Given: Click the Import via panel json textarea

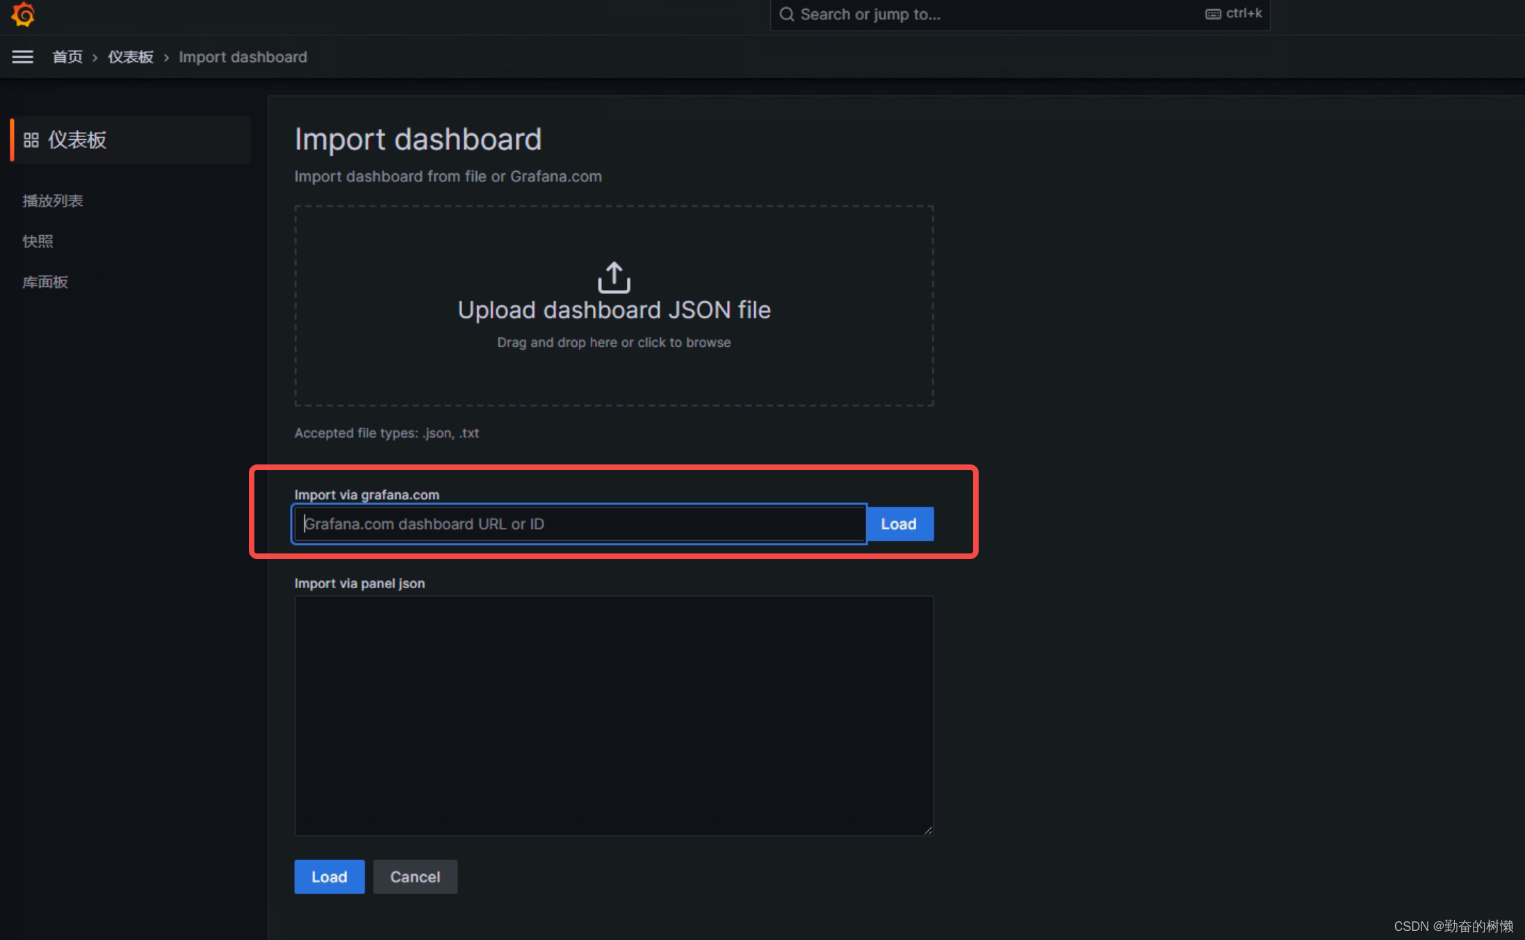Looking at the screenshot, I should pyautogui.click(x=614, y=715).
